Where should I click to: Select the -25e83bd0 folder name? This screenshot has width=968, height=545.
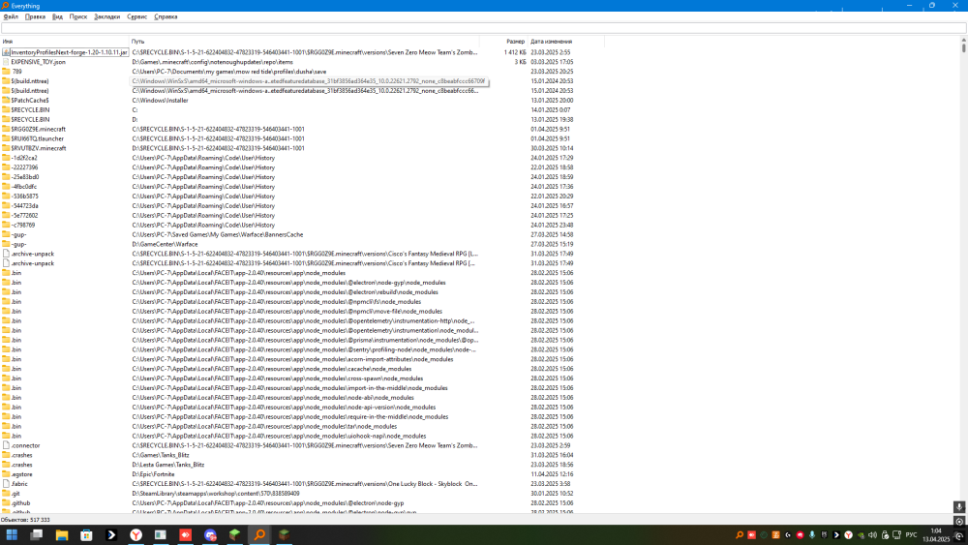(25, 177)
